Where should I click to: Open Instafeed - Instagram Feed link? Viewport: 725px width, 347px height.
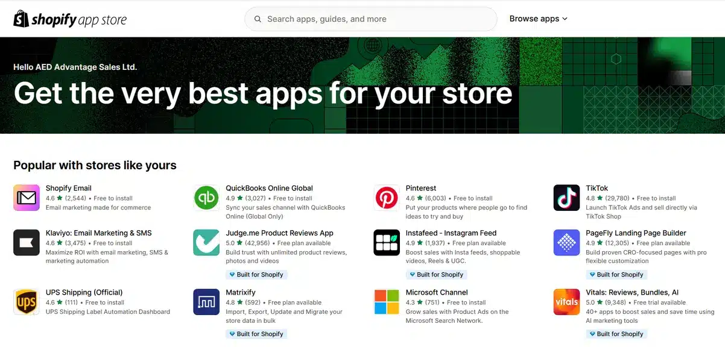tap(451, 233)
